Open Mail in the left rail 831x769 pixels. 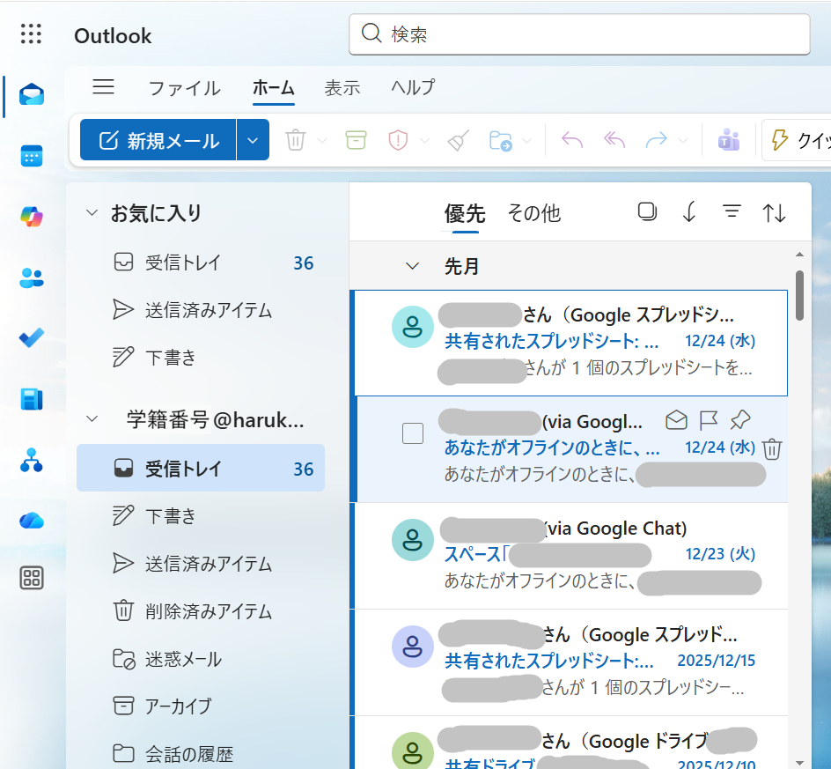point(32,95)
